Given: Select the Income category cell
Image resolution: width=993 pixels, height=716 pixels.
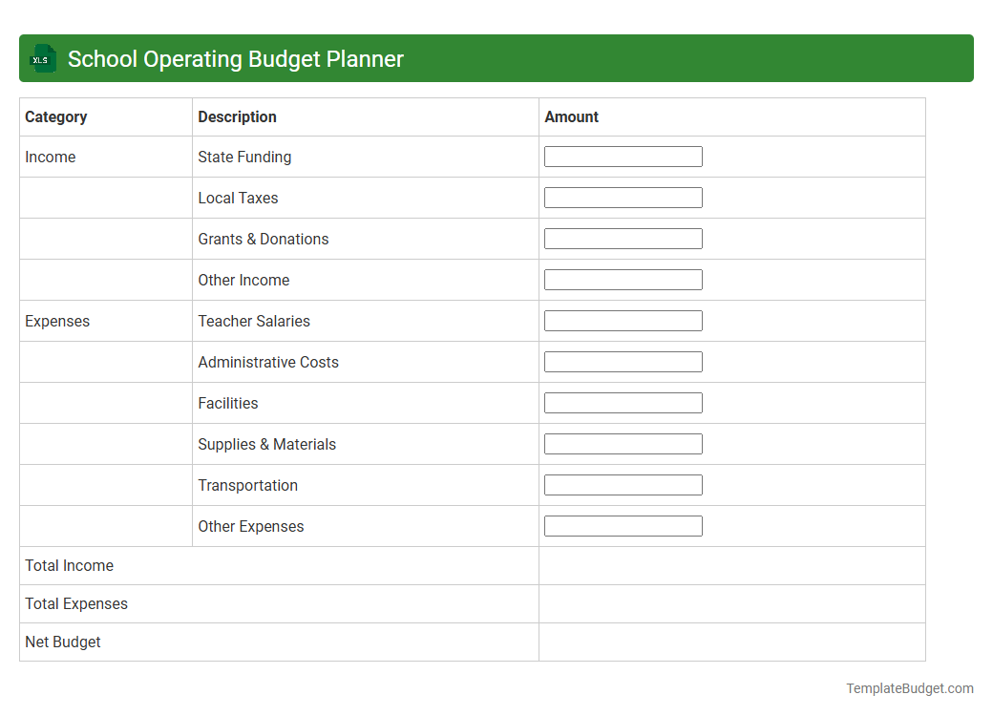Looking at the screenshot, I should click(x=51, y=157).
